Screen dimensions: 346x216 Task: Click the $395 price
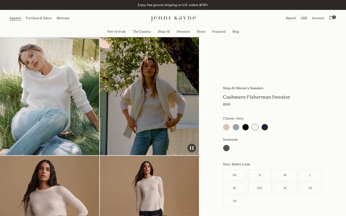coord(227,104)
